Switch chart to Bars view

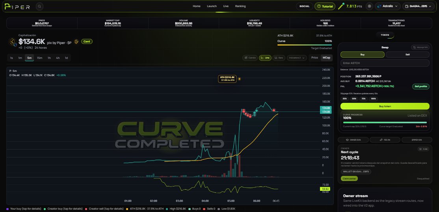(x=279, y=58)
